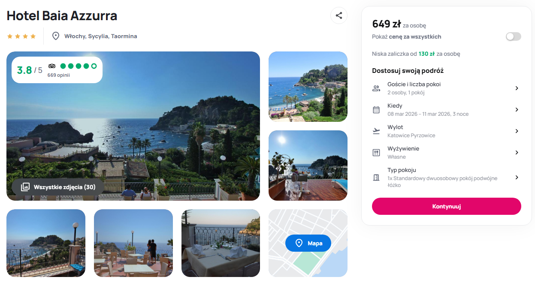Open the Mapa map view
Image resolution: width=535 pixels, height=283 pixels.
(x=308, y=243)
